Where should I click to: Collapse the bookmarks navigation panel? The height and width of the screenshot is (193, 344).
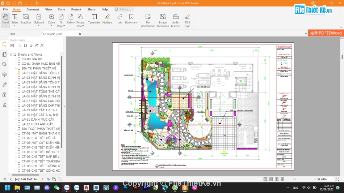point(65,106)
